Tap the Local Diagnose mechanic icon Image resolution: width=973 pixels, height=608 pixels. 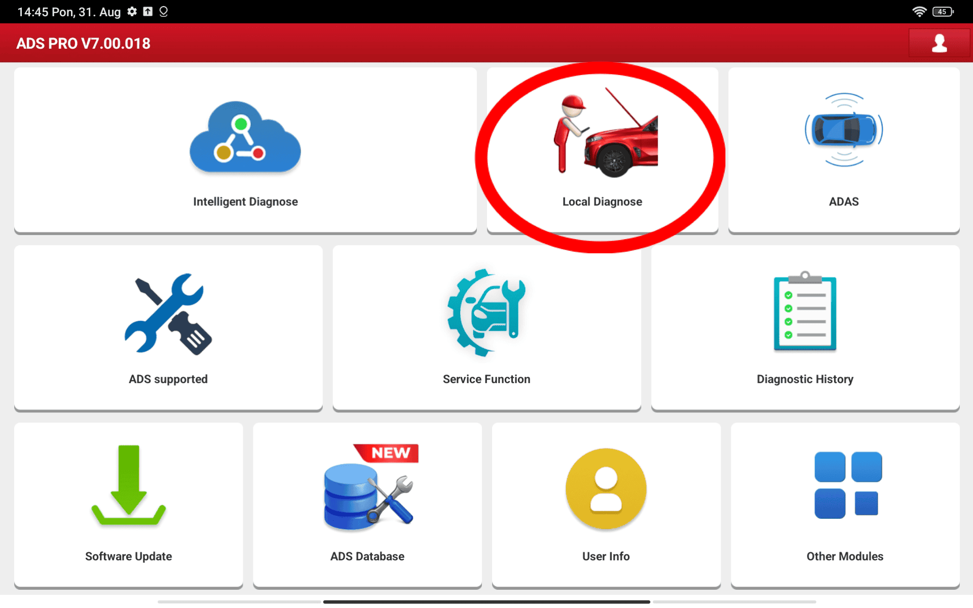point(606,133)
